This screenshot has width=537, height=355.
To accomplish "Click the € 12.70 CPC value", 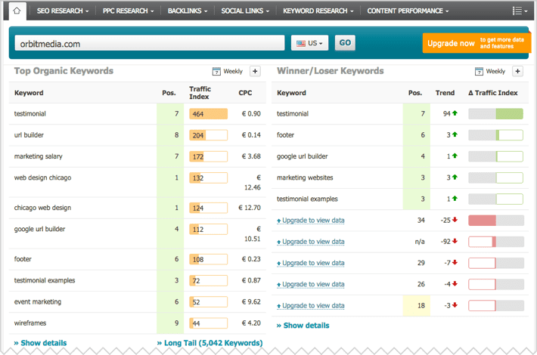I will 250,208.
